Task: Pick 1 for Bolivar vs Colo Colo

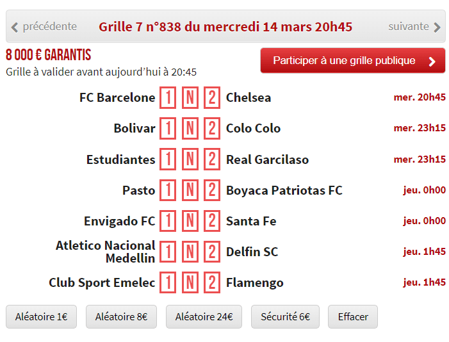Action: [168, 129]
